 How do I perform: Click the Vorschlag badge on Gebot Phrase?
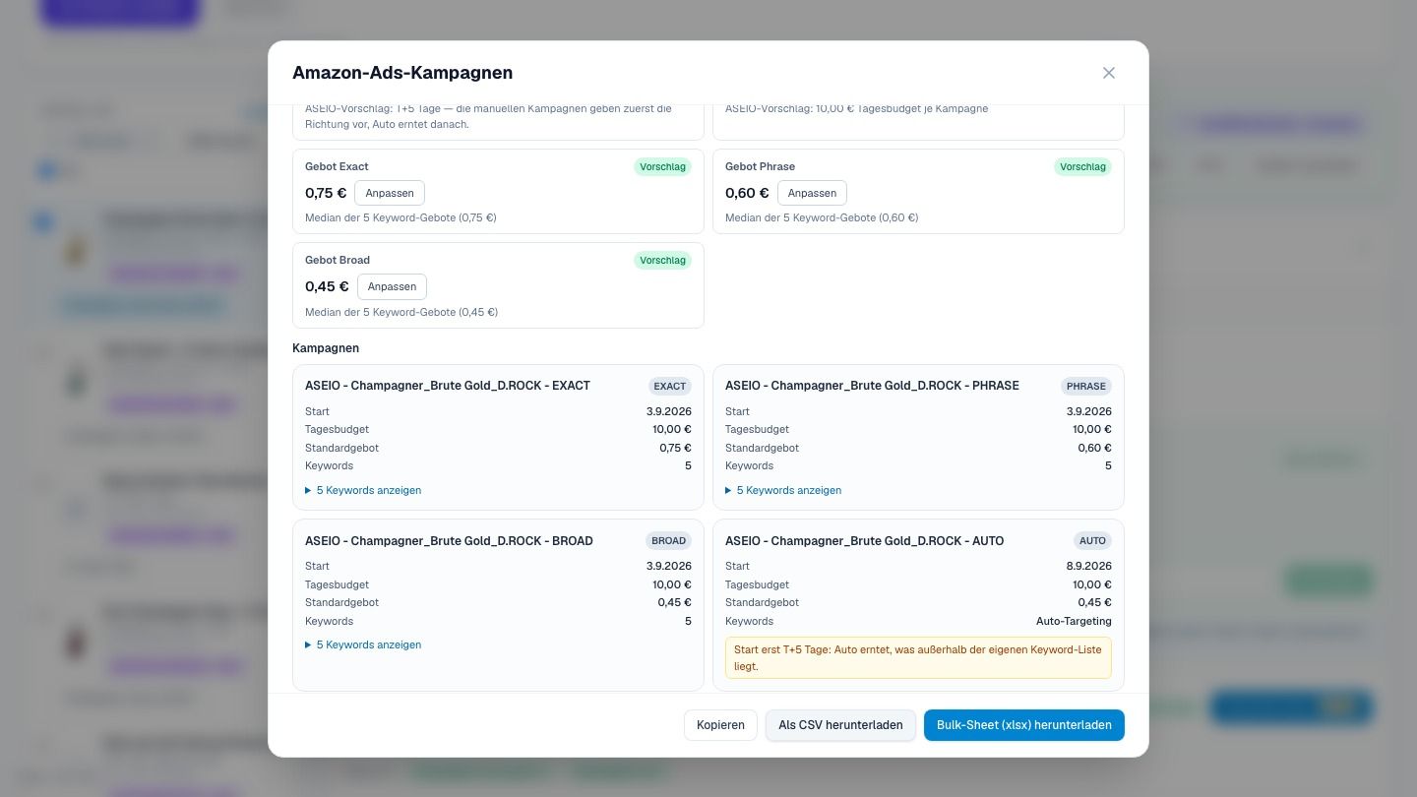[x=1082, y=167]
